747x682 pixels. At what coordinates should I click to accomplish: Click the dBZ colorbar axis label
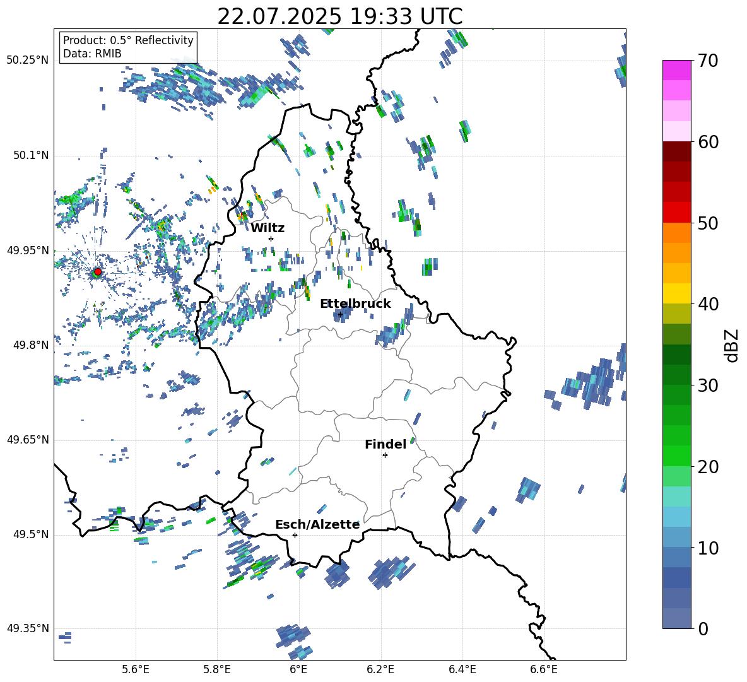(x=732, y=345)
